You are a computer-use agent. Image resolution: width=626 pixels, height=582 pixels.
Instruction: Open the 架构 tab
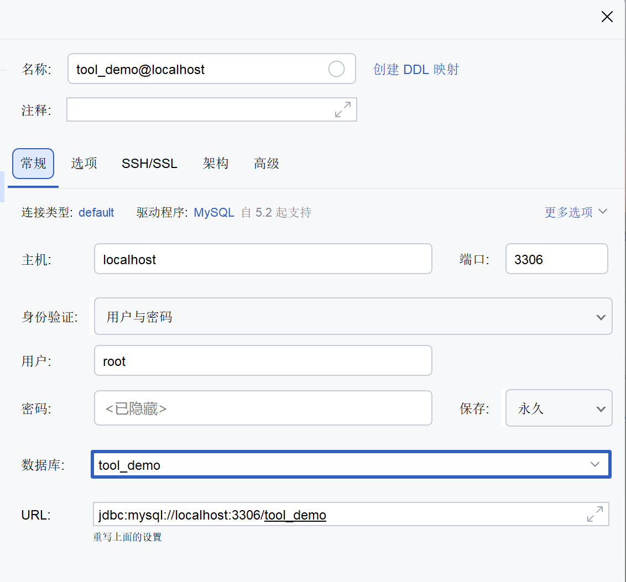point(216,163)
